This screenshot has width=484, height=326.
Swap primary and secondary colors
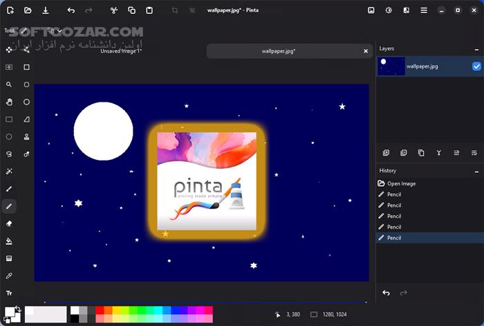[x=18, y=309]
